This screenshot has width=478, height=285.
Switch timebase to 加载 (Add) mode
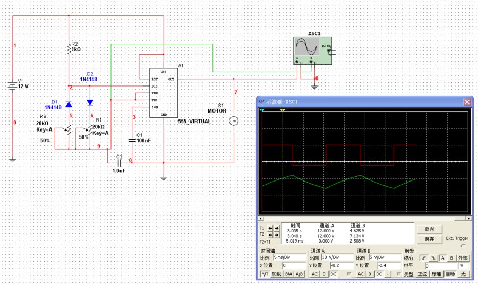pos(277,274)
